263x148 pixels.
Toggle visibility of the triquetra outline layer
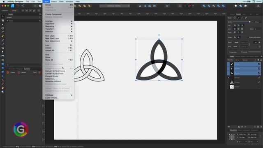[259, 82]
